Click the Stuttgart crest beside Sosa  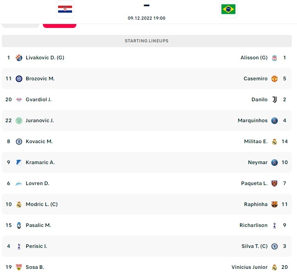click(19, 267)
